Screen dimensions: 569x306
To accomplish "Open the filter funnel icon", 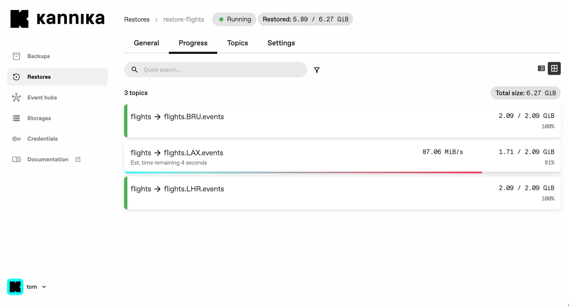I will (317, 70).
